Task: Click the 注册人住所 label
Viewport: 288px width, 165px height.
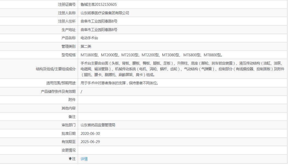Action: tap(67, 21)
